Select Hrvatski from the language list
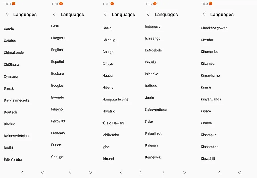The image size is (257, 178). (x=109, y=111)
